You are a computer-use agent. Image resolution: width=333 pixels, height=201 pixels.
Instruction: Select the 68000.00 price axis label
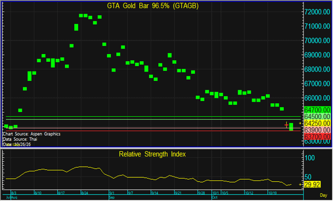click(317, 69)
